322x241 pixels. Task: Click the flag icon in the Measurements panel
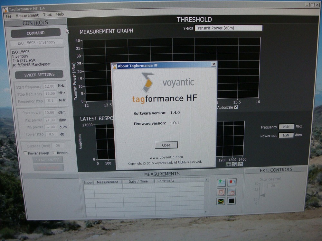coord(221,202)
